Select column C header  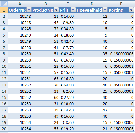[68, 4]
